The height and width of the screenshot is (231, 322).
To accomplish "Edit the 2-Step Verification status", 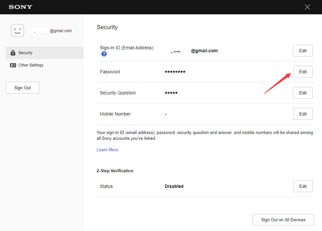I will [303, 186].
